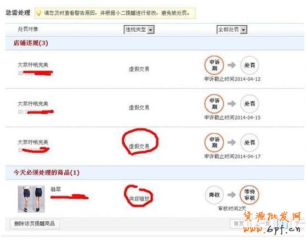Image resolution: width=306 pixels, height=241 pixels.
Task: Select the 店铺违规(3) section header
Action: (x=31, y=43)
